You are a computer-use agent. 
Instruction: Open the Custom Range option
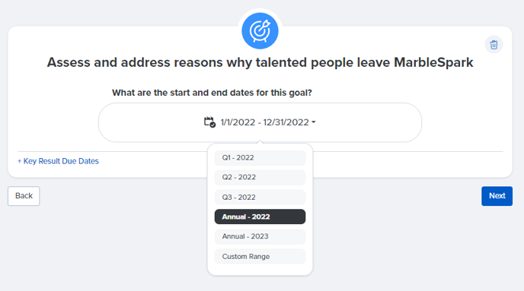pos(260,256)
